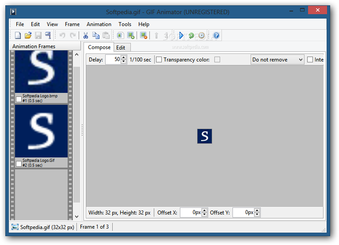Open the File menu
The width and height of the screenshot is (339, 245).
click(x=20, y=24)
